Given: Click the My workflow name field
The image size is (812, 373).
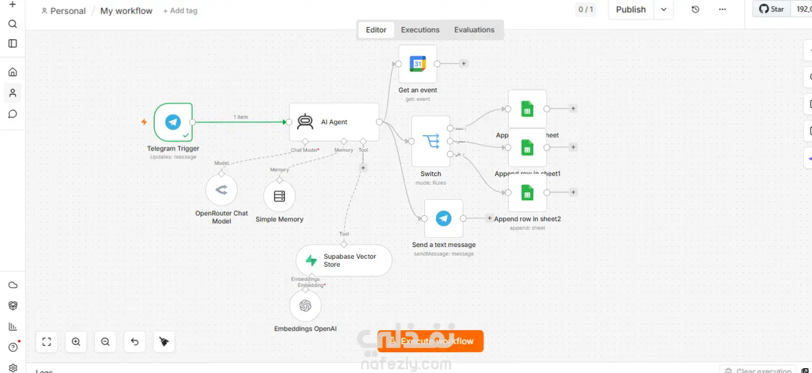Looking at the screenshot, I should click(x=127, y=11).
